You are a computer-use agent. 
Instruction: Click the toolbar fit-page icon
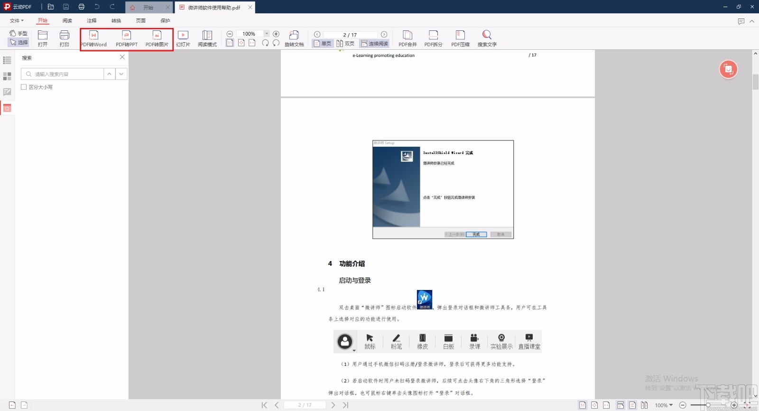click(241, 43)
